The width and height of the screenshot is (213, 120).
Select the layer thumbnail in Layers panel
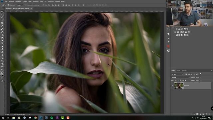tap(179, 86)
